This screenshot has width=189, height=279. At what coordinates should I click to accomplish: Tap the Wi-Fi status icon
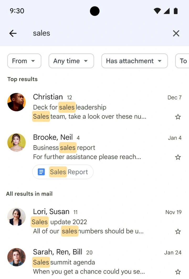pyautogui.click(x=157, y=11)
